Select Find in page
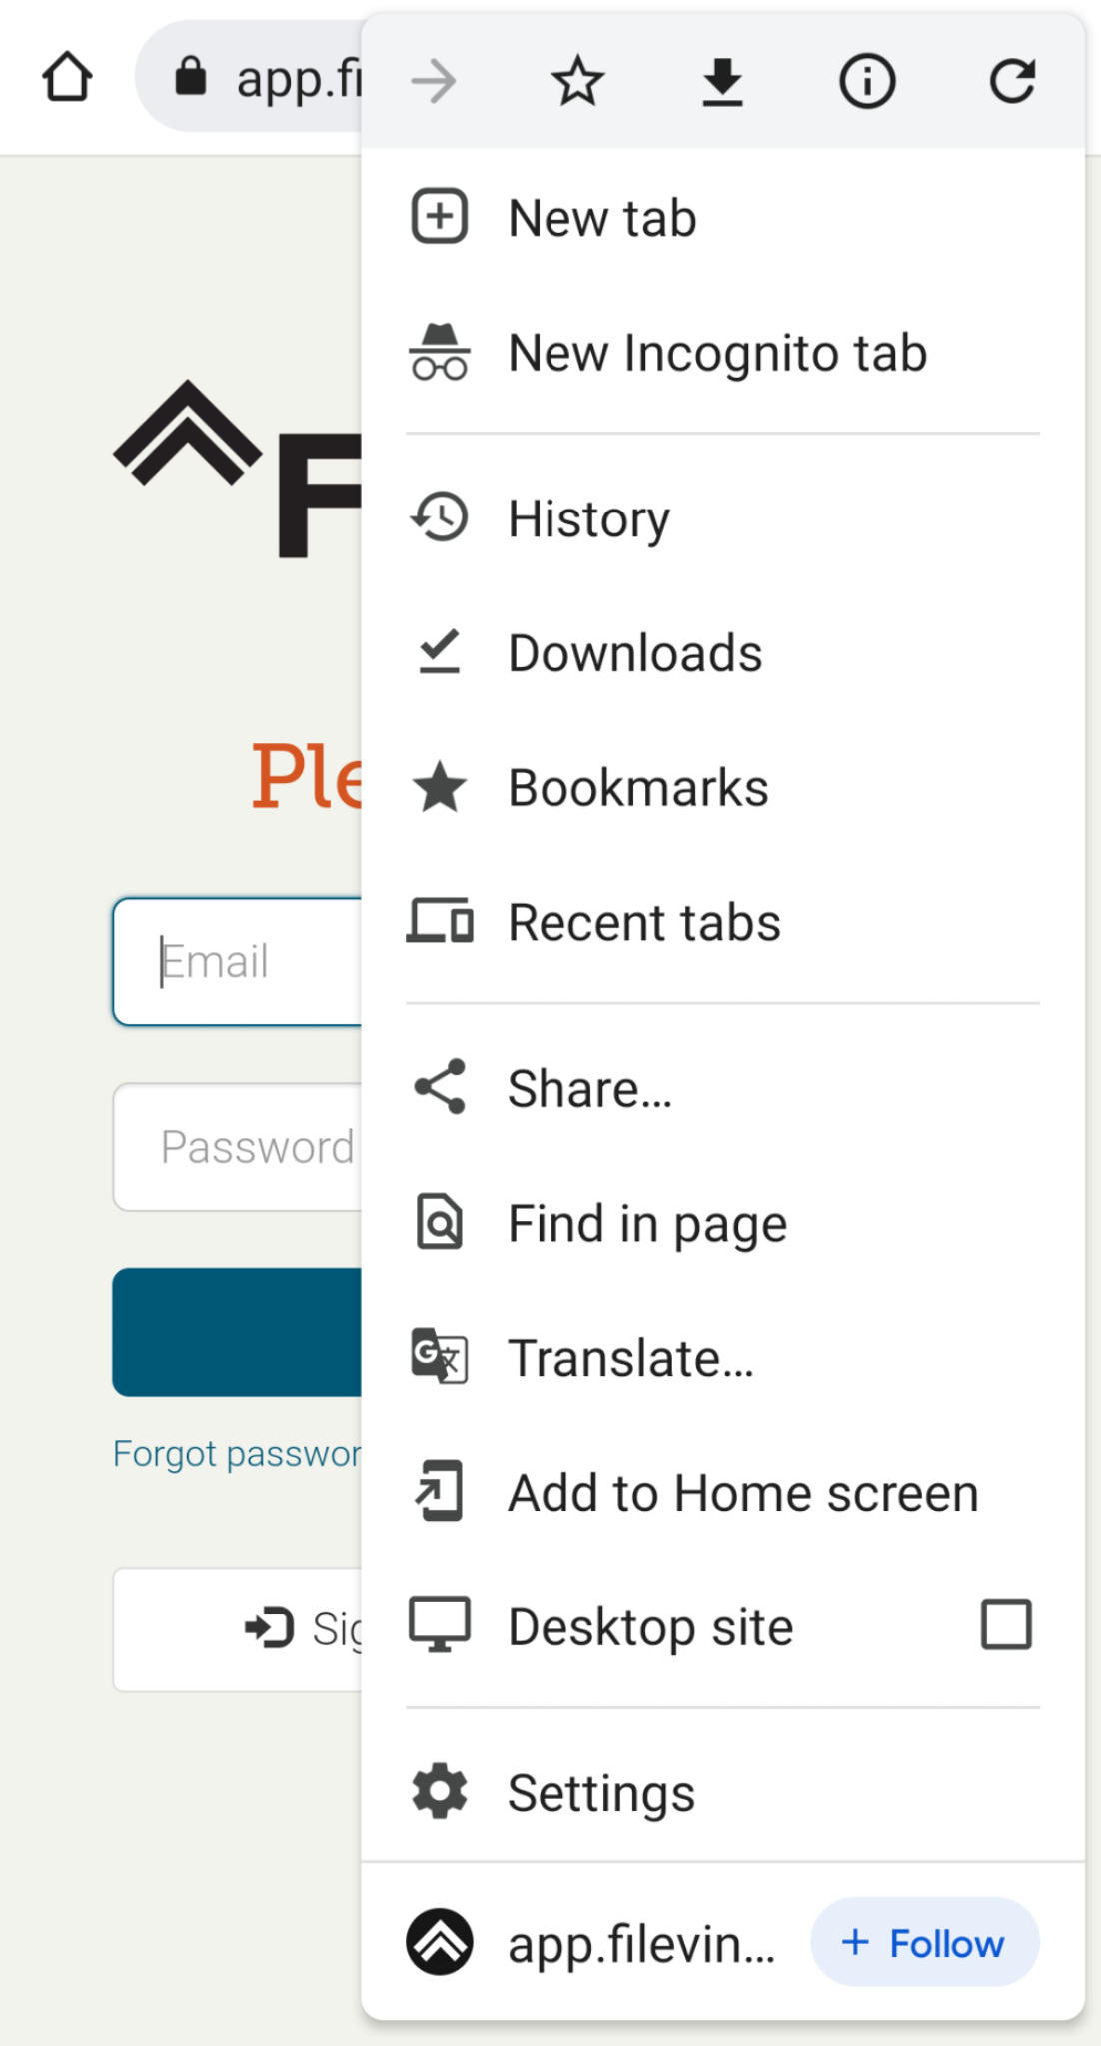Screen dimensions: 1101x2046 [x=646, y=1224]
